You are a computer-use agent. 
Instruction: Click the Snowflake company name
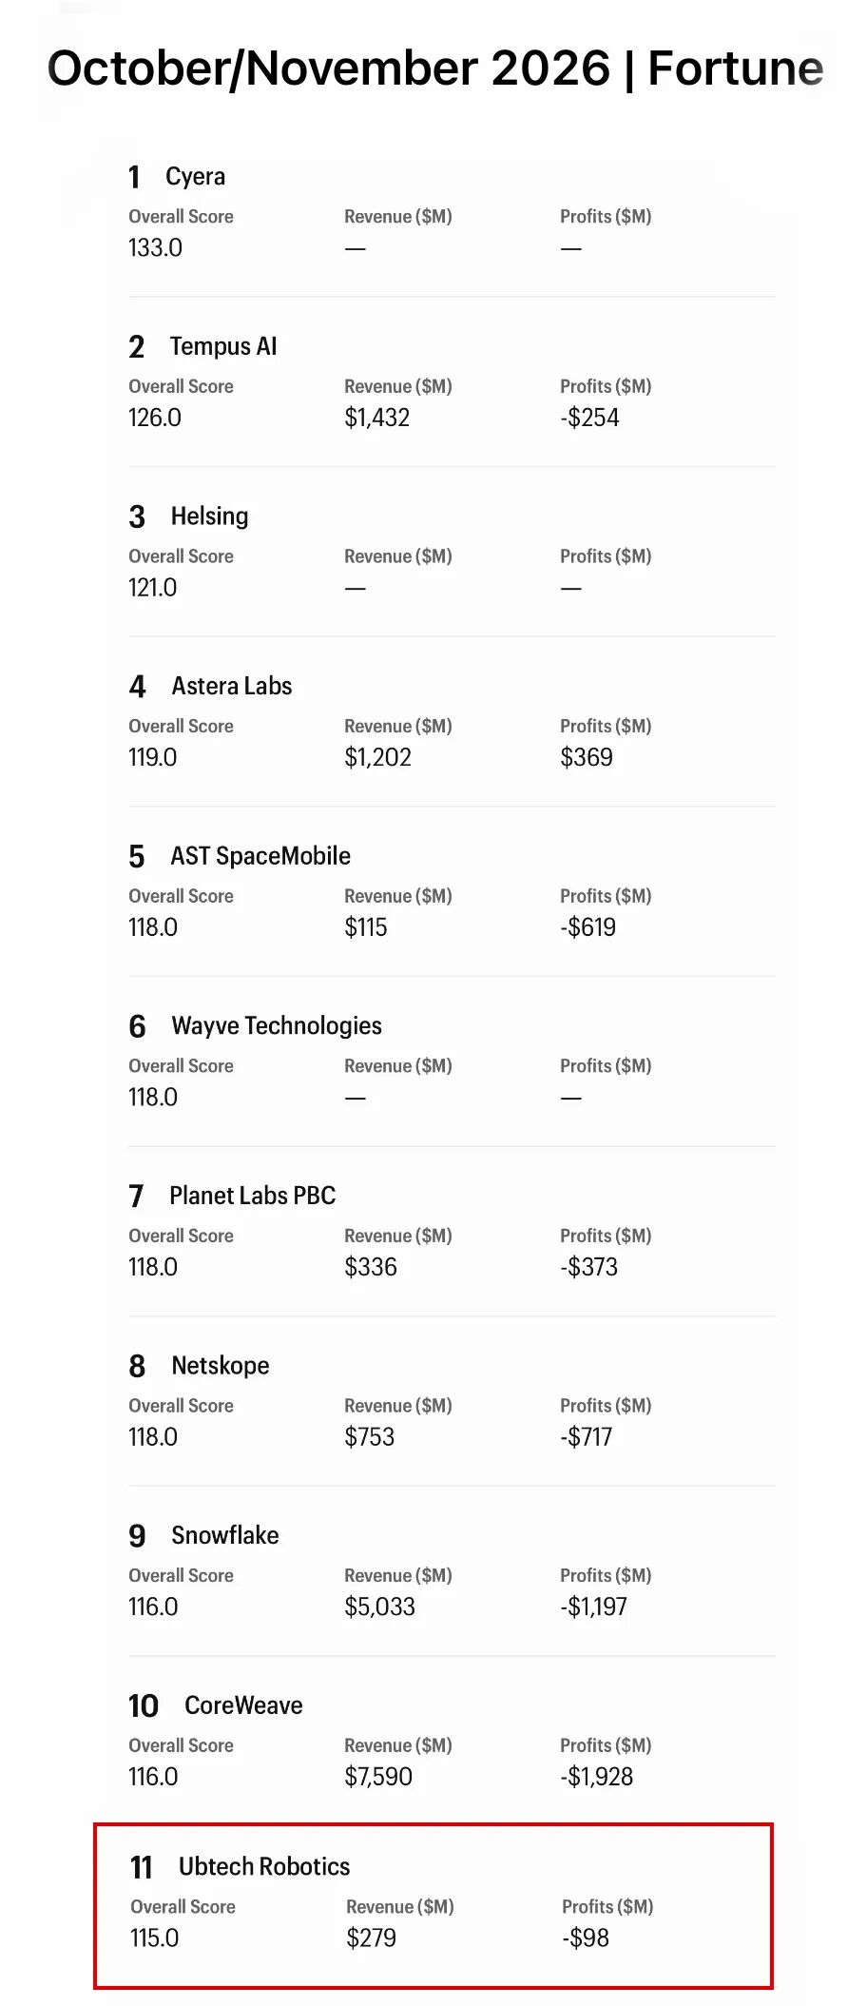[x=225, y=1535]
